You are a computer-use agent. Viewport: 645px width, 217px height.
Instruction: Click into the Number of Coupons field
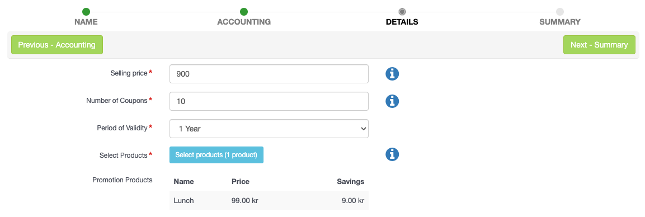(269, 101)
